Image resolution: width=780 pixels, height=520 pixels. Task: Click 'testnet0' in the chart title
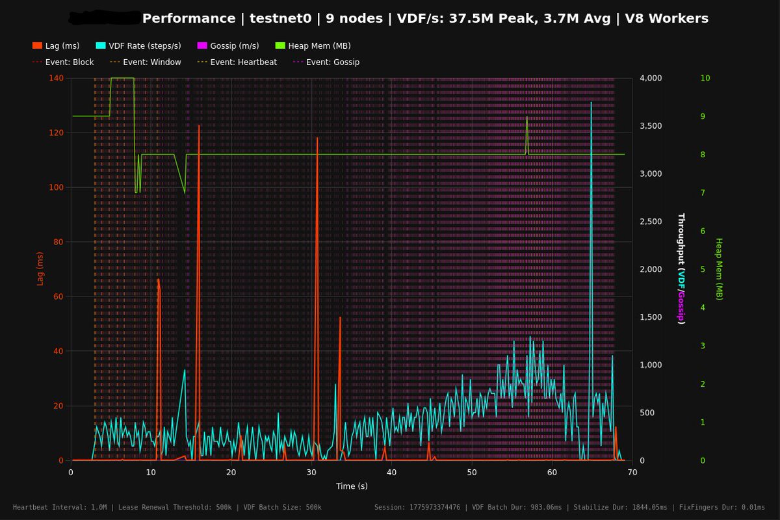(x=282, y=18)
